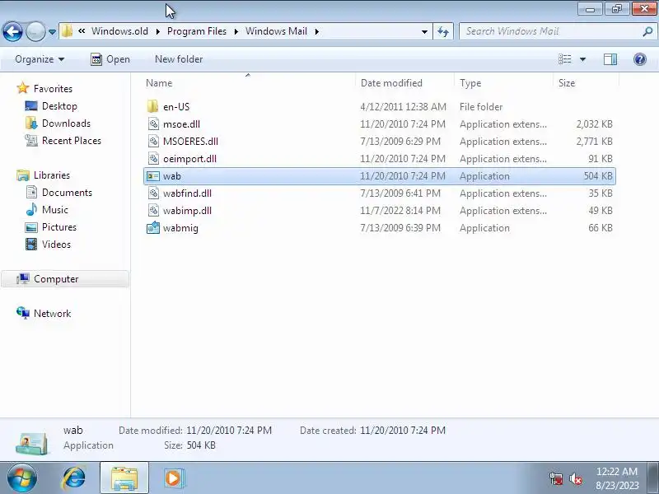Navigate to Windows.old in the breadcrumb
659x494 pixels.
[119, 31]
